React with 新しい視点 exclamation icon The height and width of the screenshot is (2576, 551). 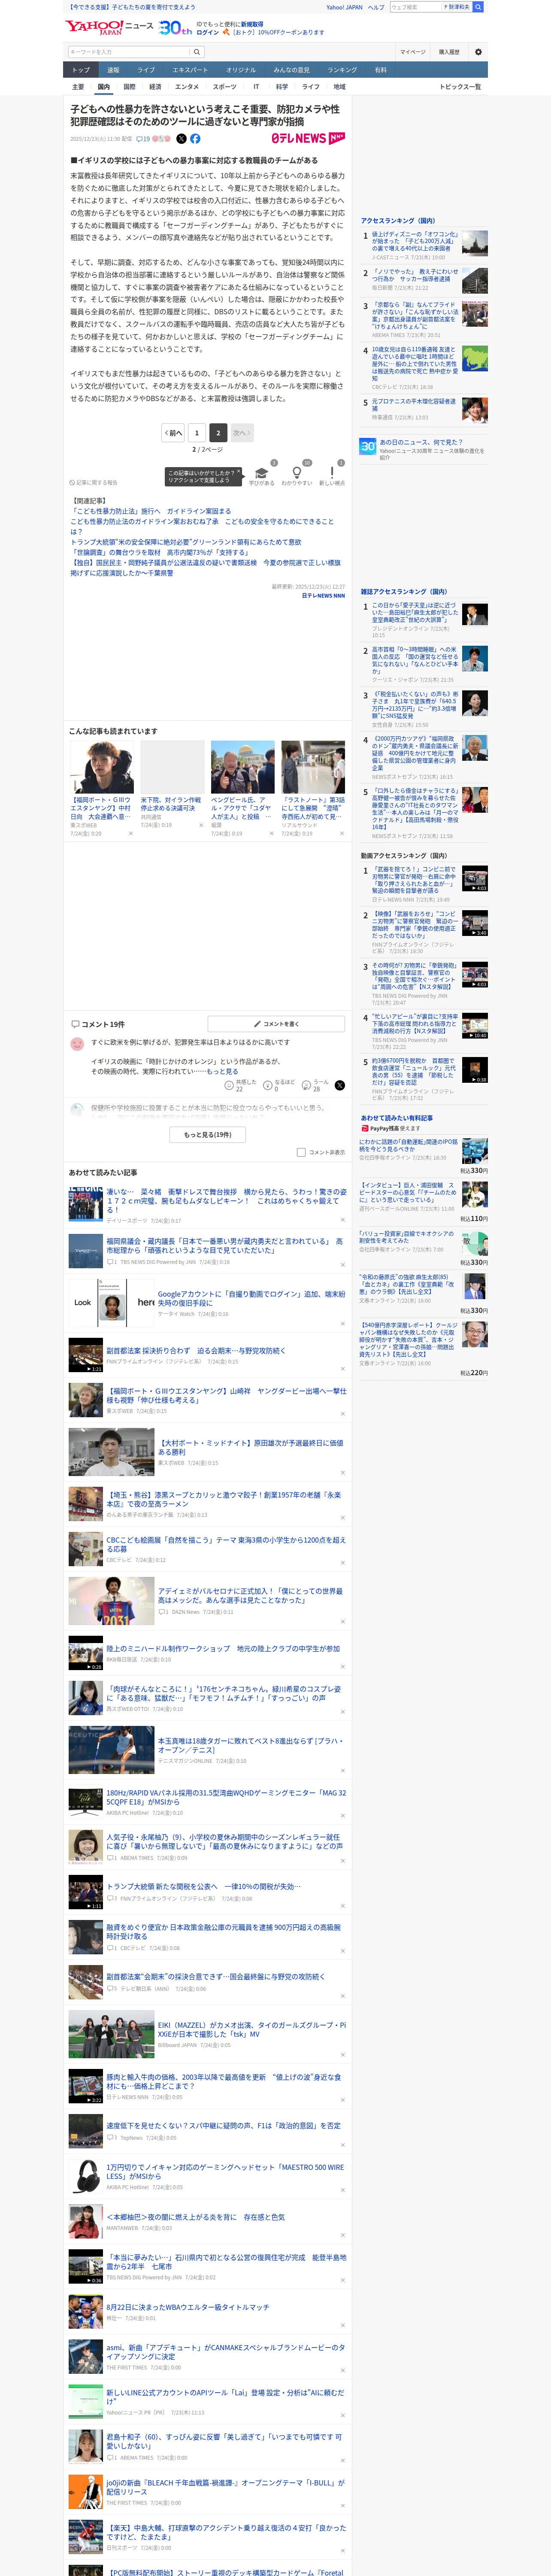tap(332, 473)
